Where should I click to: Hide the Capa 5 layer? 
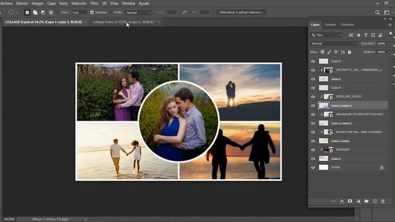313,61
